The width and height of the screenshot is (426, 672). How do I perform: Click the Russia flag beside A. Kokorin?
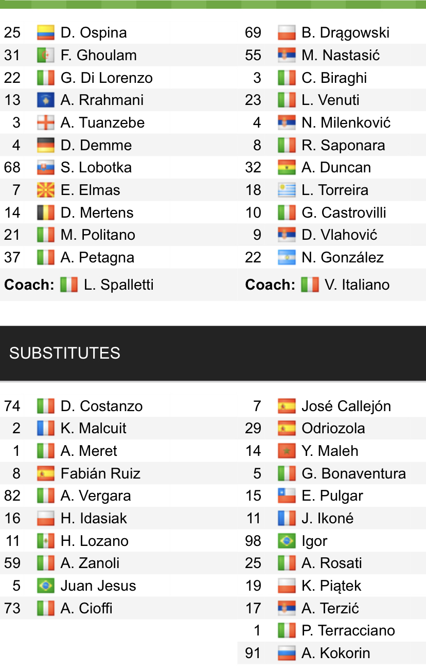(287, 653)
